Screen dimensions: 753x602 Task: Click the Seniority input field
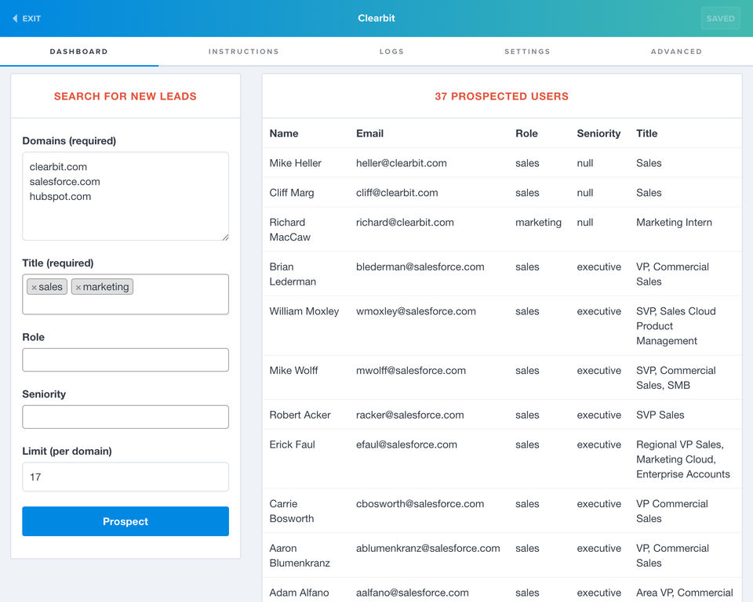pos(125,417)
